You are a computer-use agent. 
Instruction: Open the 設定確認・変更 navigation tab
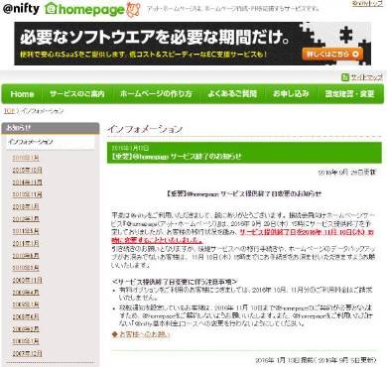(349, 94)
